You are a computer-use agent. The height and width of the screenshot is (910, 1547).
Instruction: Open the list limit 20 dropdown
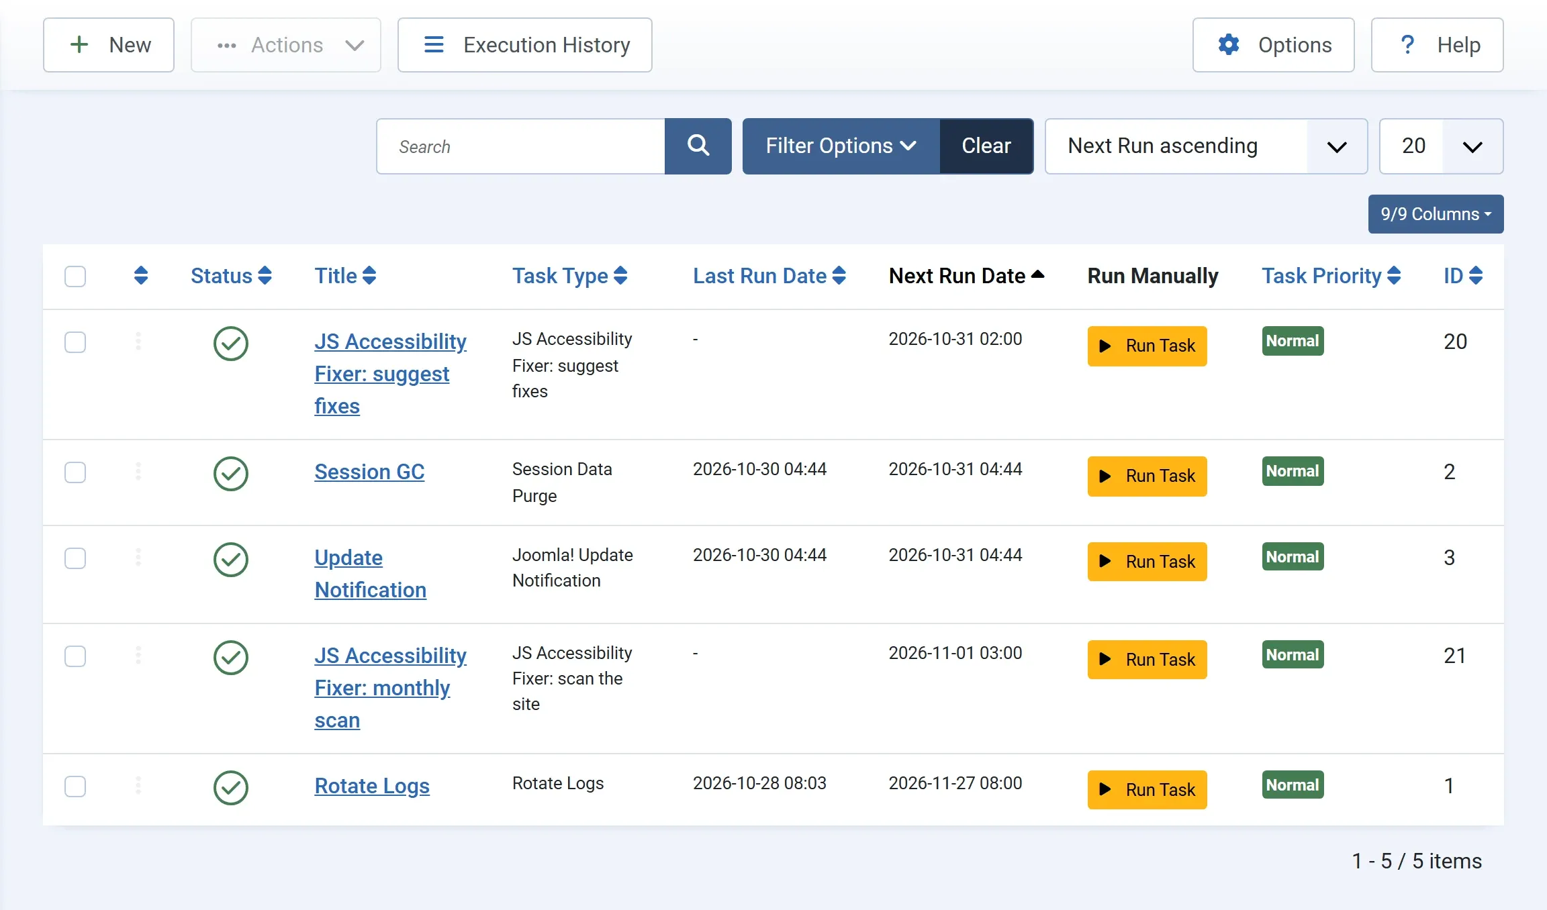(1441, 146)
